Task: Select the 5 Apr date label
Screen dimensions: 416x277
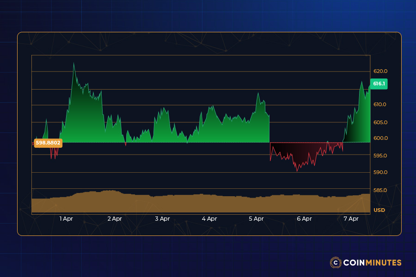Action: (256, 219)
